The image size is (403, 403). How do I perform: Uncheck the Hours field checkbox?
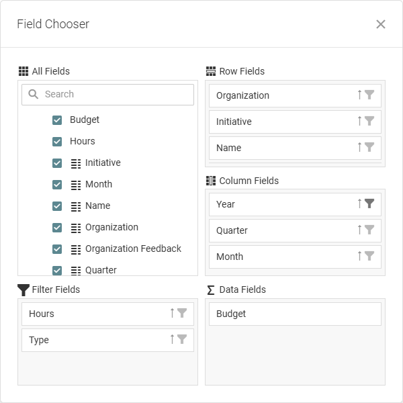coord(57,142)
